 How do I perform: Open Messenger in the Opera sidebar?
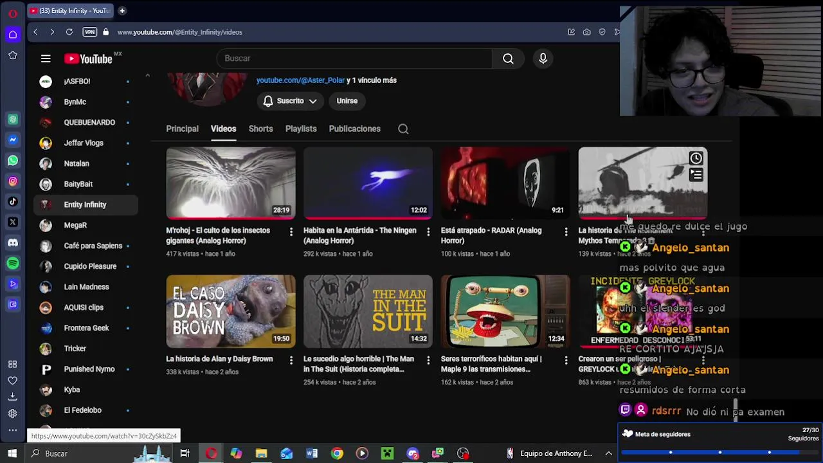pyautogui.click(x=13, y=140)
